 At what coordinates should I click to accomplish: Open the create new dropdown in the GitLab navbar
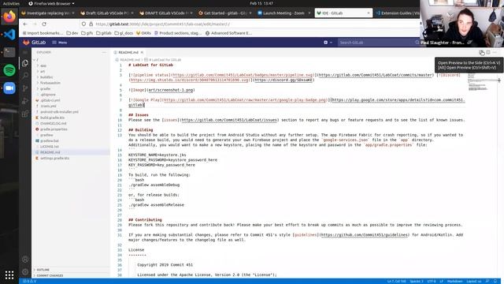328,43
